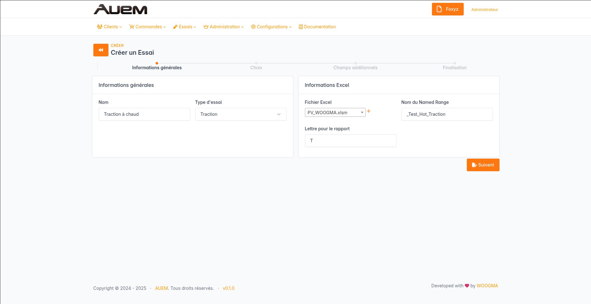
Task: Jump to the Champs additionnels step
Action: 355,67
